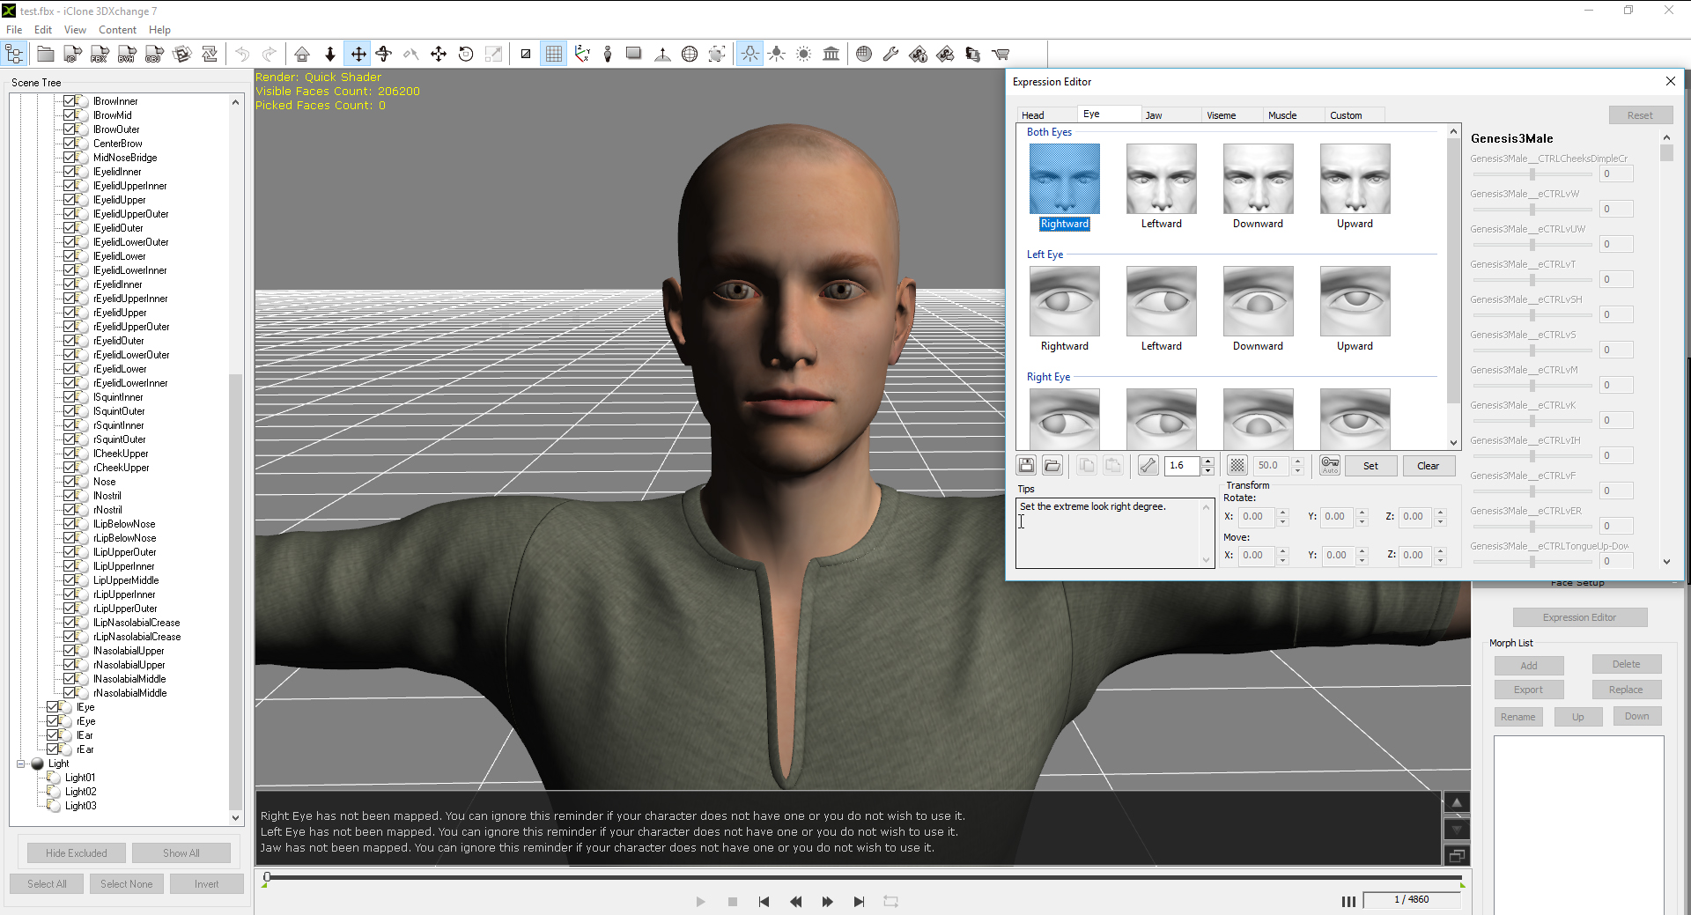Select the Move tool icon
The height and width of the screenshot is (915, 1691).
point(358,55)
